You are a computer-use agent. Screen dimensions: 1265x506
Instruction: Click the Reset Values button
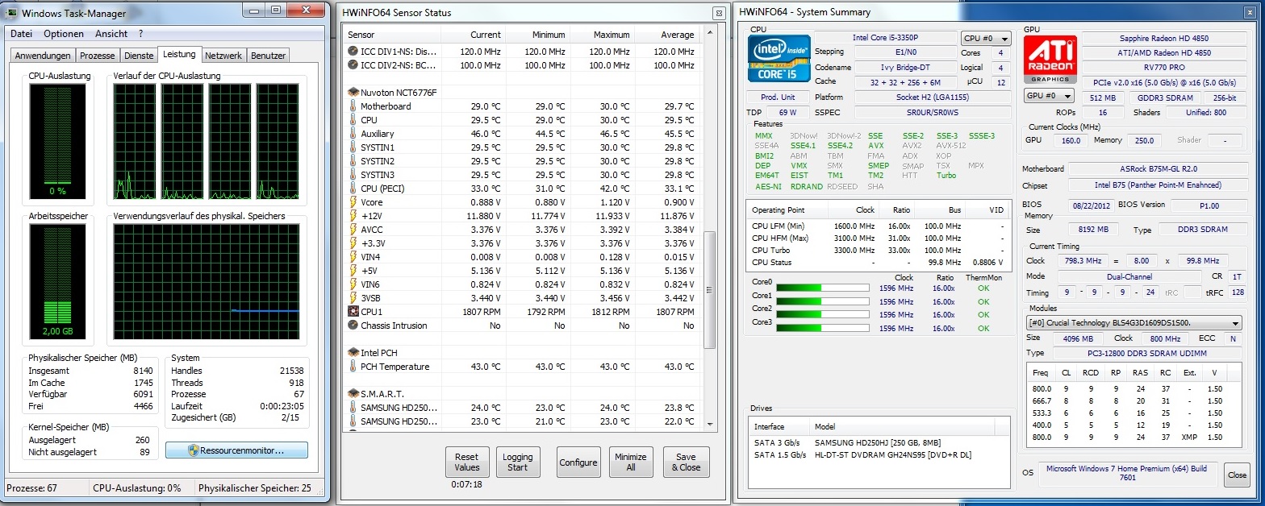pyautogui.click(x=466, y=462)
